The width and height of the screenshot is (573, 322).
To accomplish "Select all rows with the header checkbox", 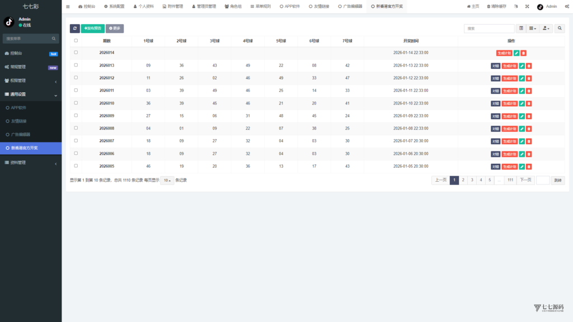I will pyautogui.click(x=76, y=41).
